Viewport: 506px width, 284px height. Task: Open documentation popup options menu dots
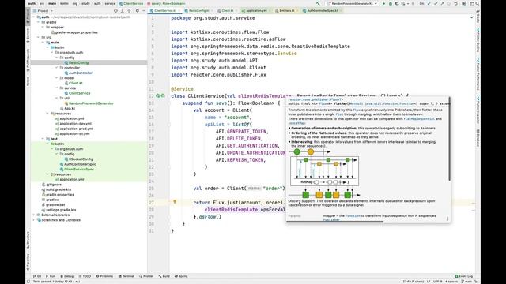[x=447, y=219]
